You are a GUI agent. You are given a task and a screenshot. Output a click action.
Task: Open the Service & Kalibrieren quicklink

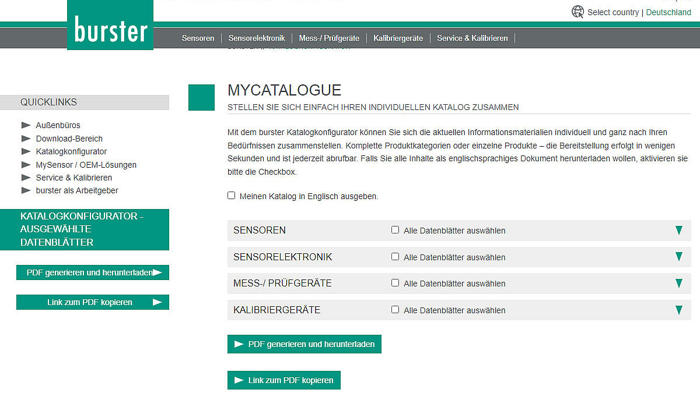(x=74, y=178)
